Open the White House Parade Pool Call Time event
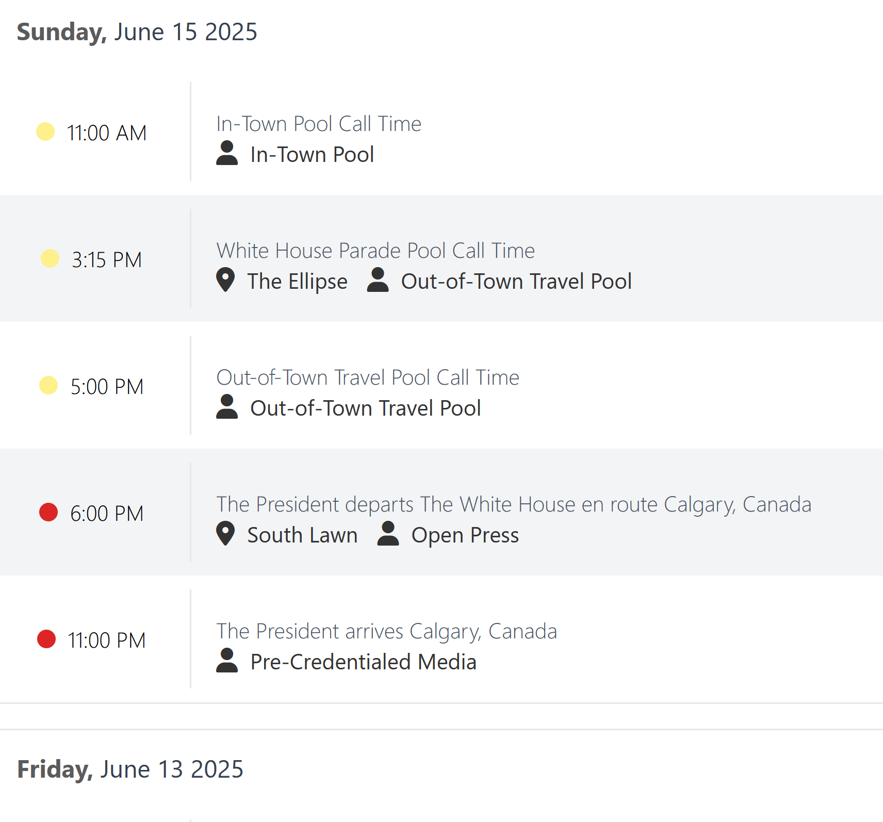Screen dimensions: 883x822 pyautogui.click(x=375, y=251)
